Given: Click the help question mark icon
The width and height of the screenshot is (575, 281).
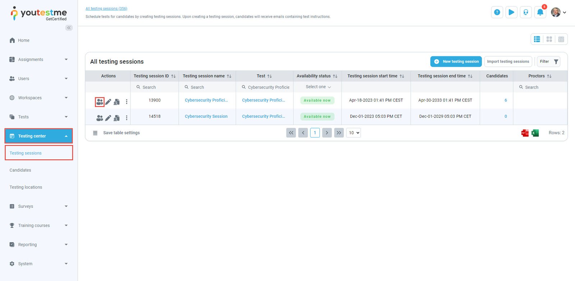Looking at the screenshot, I should pos(497,12).
